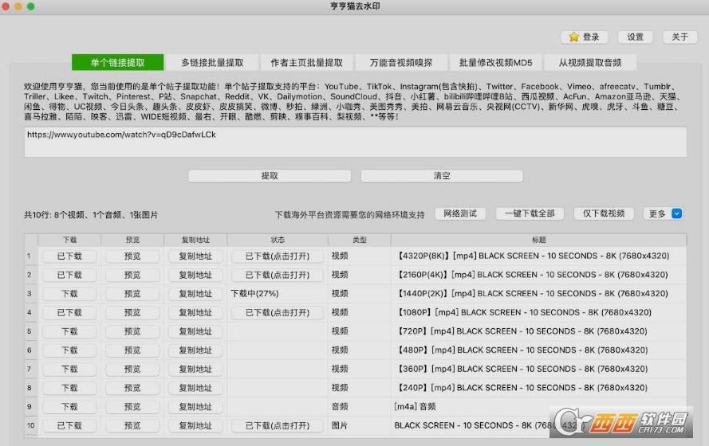Open the 万能音视频嗅探 tab
Screen dimensions: 709x446
pos(401,62)
